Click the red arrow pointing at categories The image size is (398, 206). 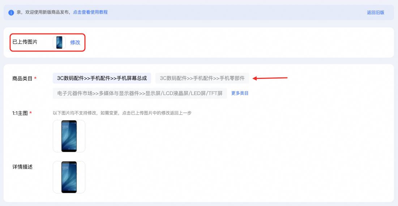coord(270,78)
